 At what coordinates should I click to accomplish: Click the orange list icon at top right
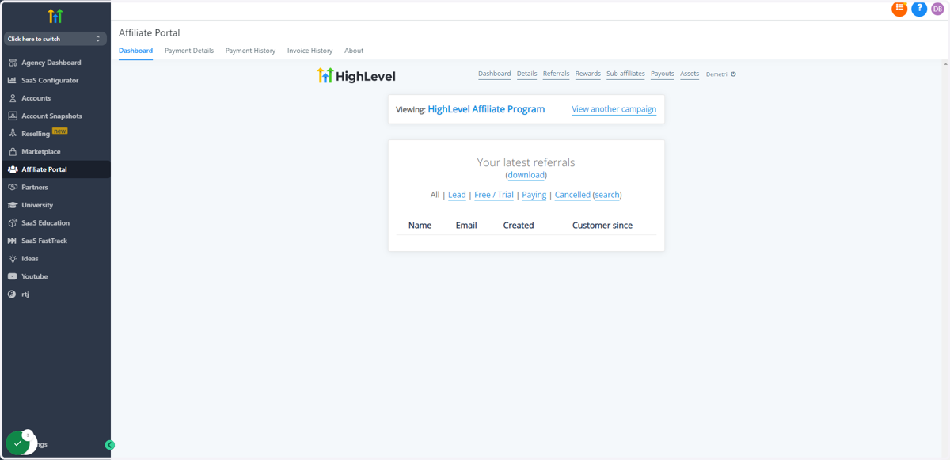coord(899,9)
